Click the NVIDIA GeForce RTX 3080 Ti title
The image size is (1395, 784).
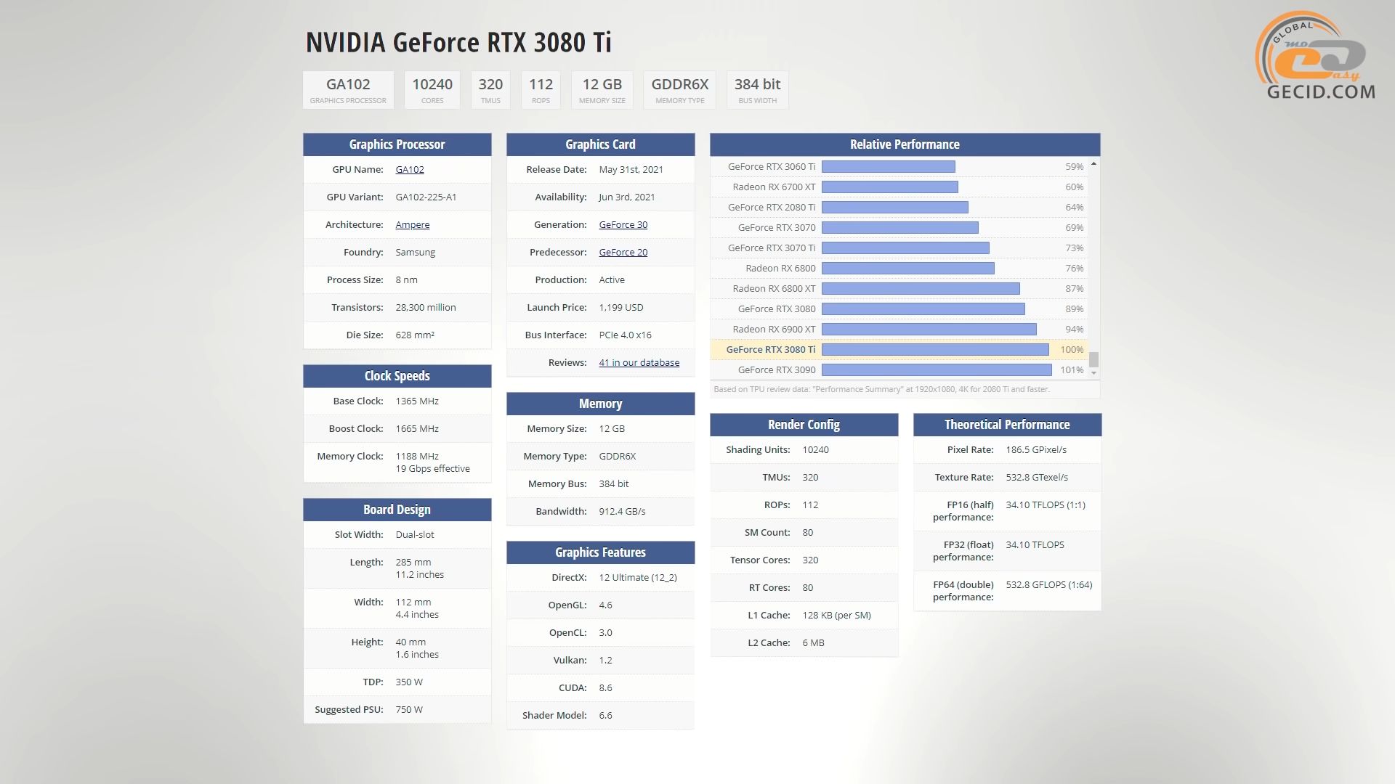click(458, 42)
